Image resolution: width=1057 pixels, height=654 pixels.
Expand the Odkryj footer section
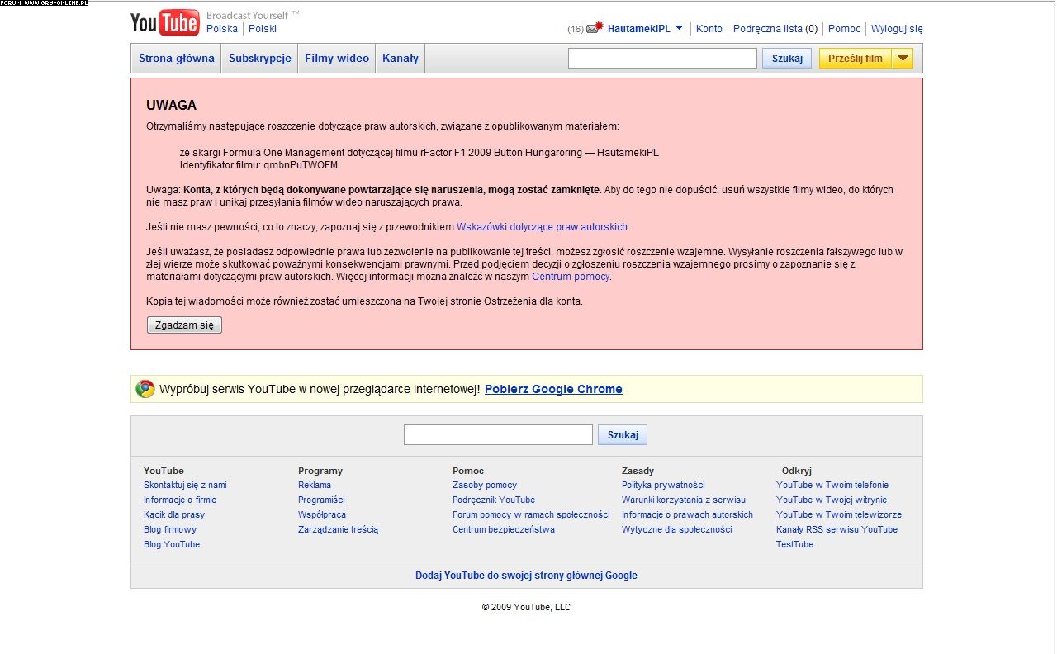[794, 471]
